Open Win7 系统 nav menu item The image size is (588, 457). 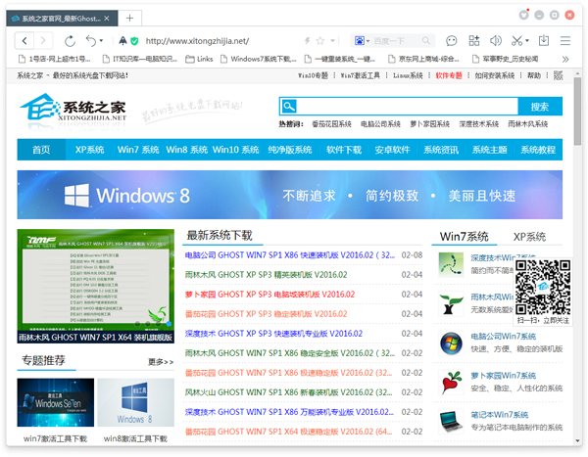[138, 150]
